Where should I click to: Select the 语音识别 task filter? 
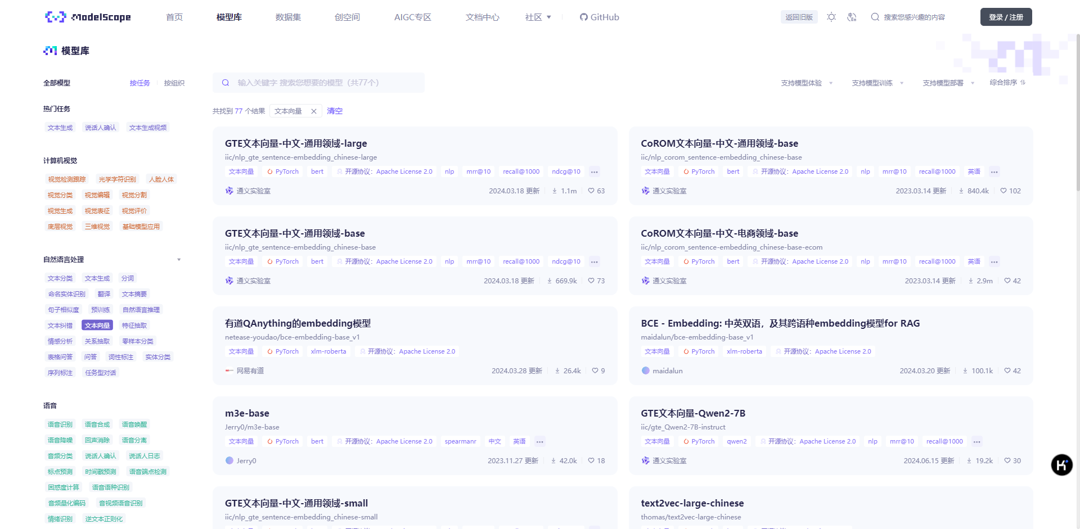[60, 424]
